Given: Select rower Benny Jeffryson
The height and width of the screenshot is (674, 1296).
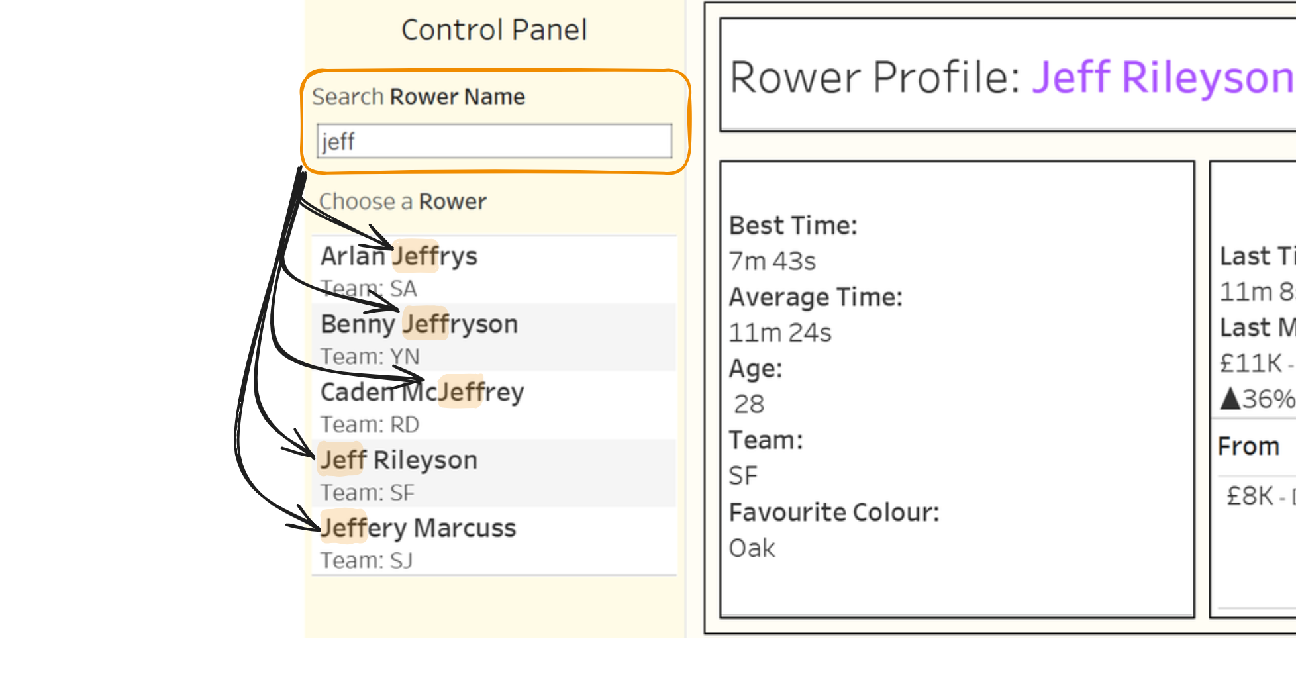Looking at the screenshot, I should (x=419, y=324).
